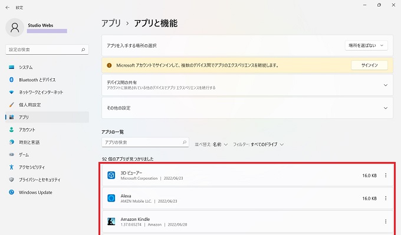Click the アプリの検索 search field
This screenshot has width=401, height=235.
tap(145, 143)
